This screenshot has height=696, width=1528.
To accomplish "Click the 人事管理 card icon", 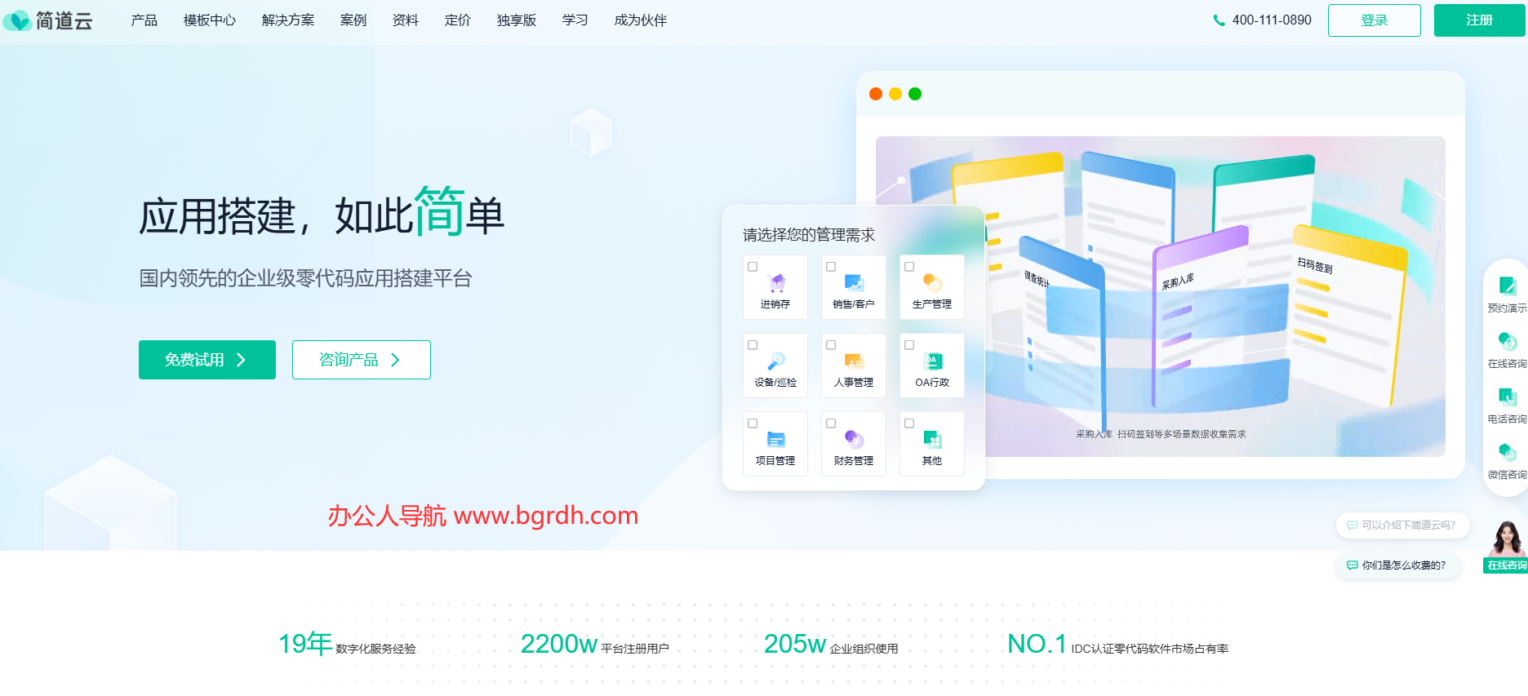I will coord(854,361).
